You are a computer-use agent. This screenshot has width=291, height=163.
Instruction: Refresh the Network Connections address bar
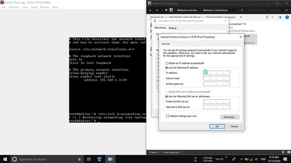tap(242, 10)
